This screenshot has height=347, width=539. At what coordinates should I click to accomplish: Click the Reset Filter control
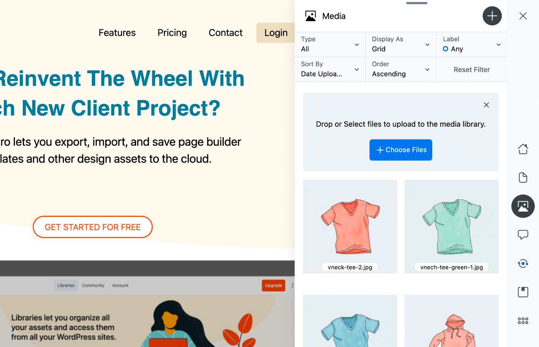pyautogui.click(x=472, y=69)
